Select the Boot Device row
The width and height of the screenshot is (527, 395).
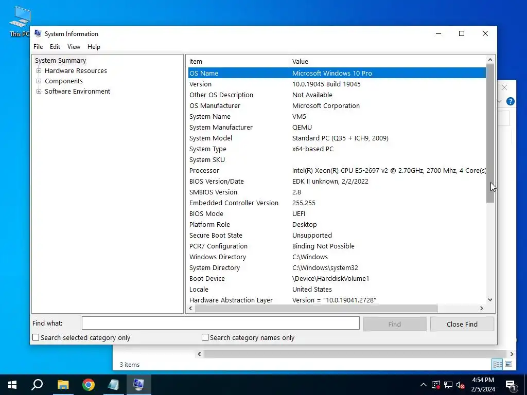337,278
